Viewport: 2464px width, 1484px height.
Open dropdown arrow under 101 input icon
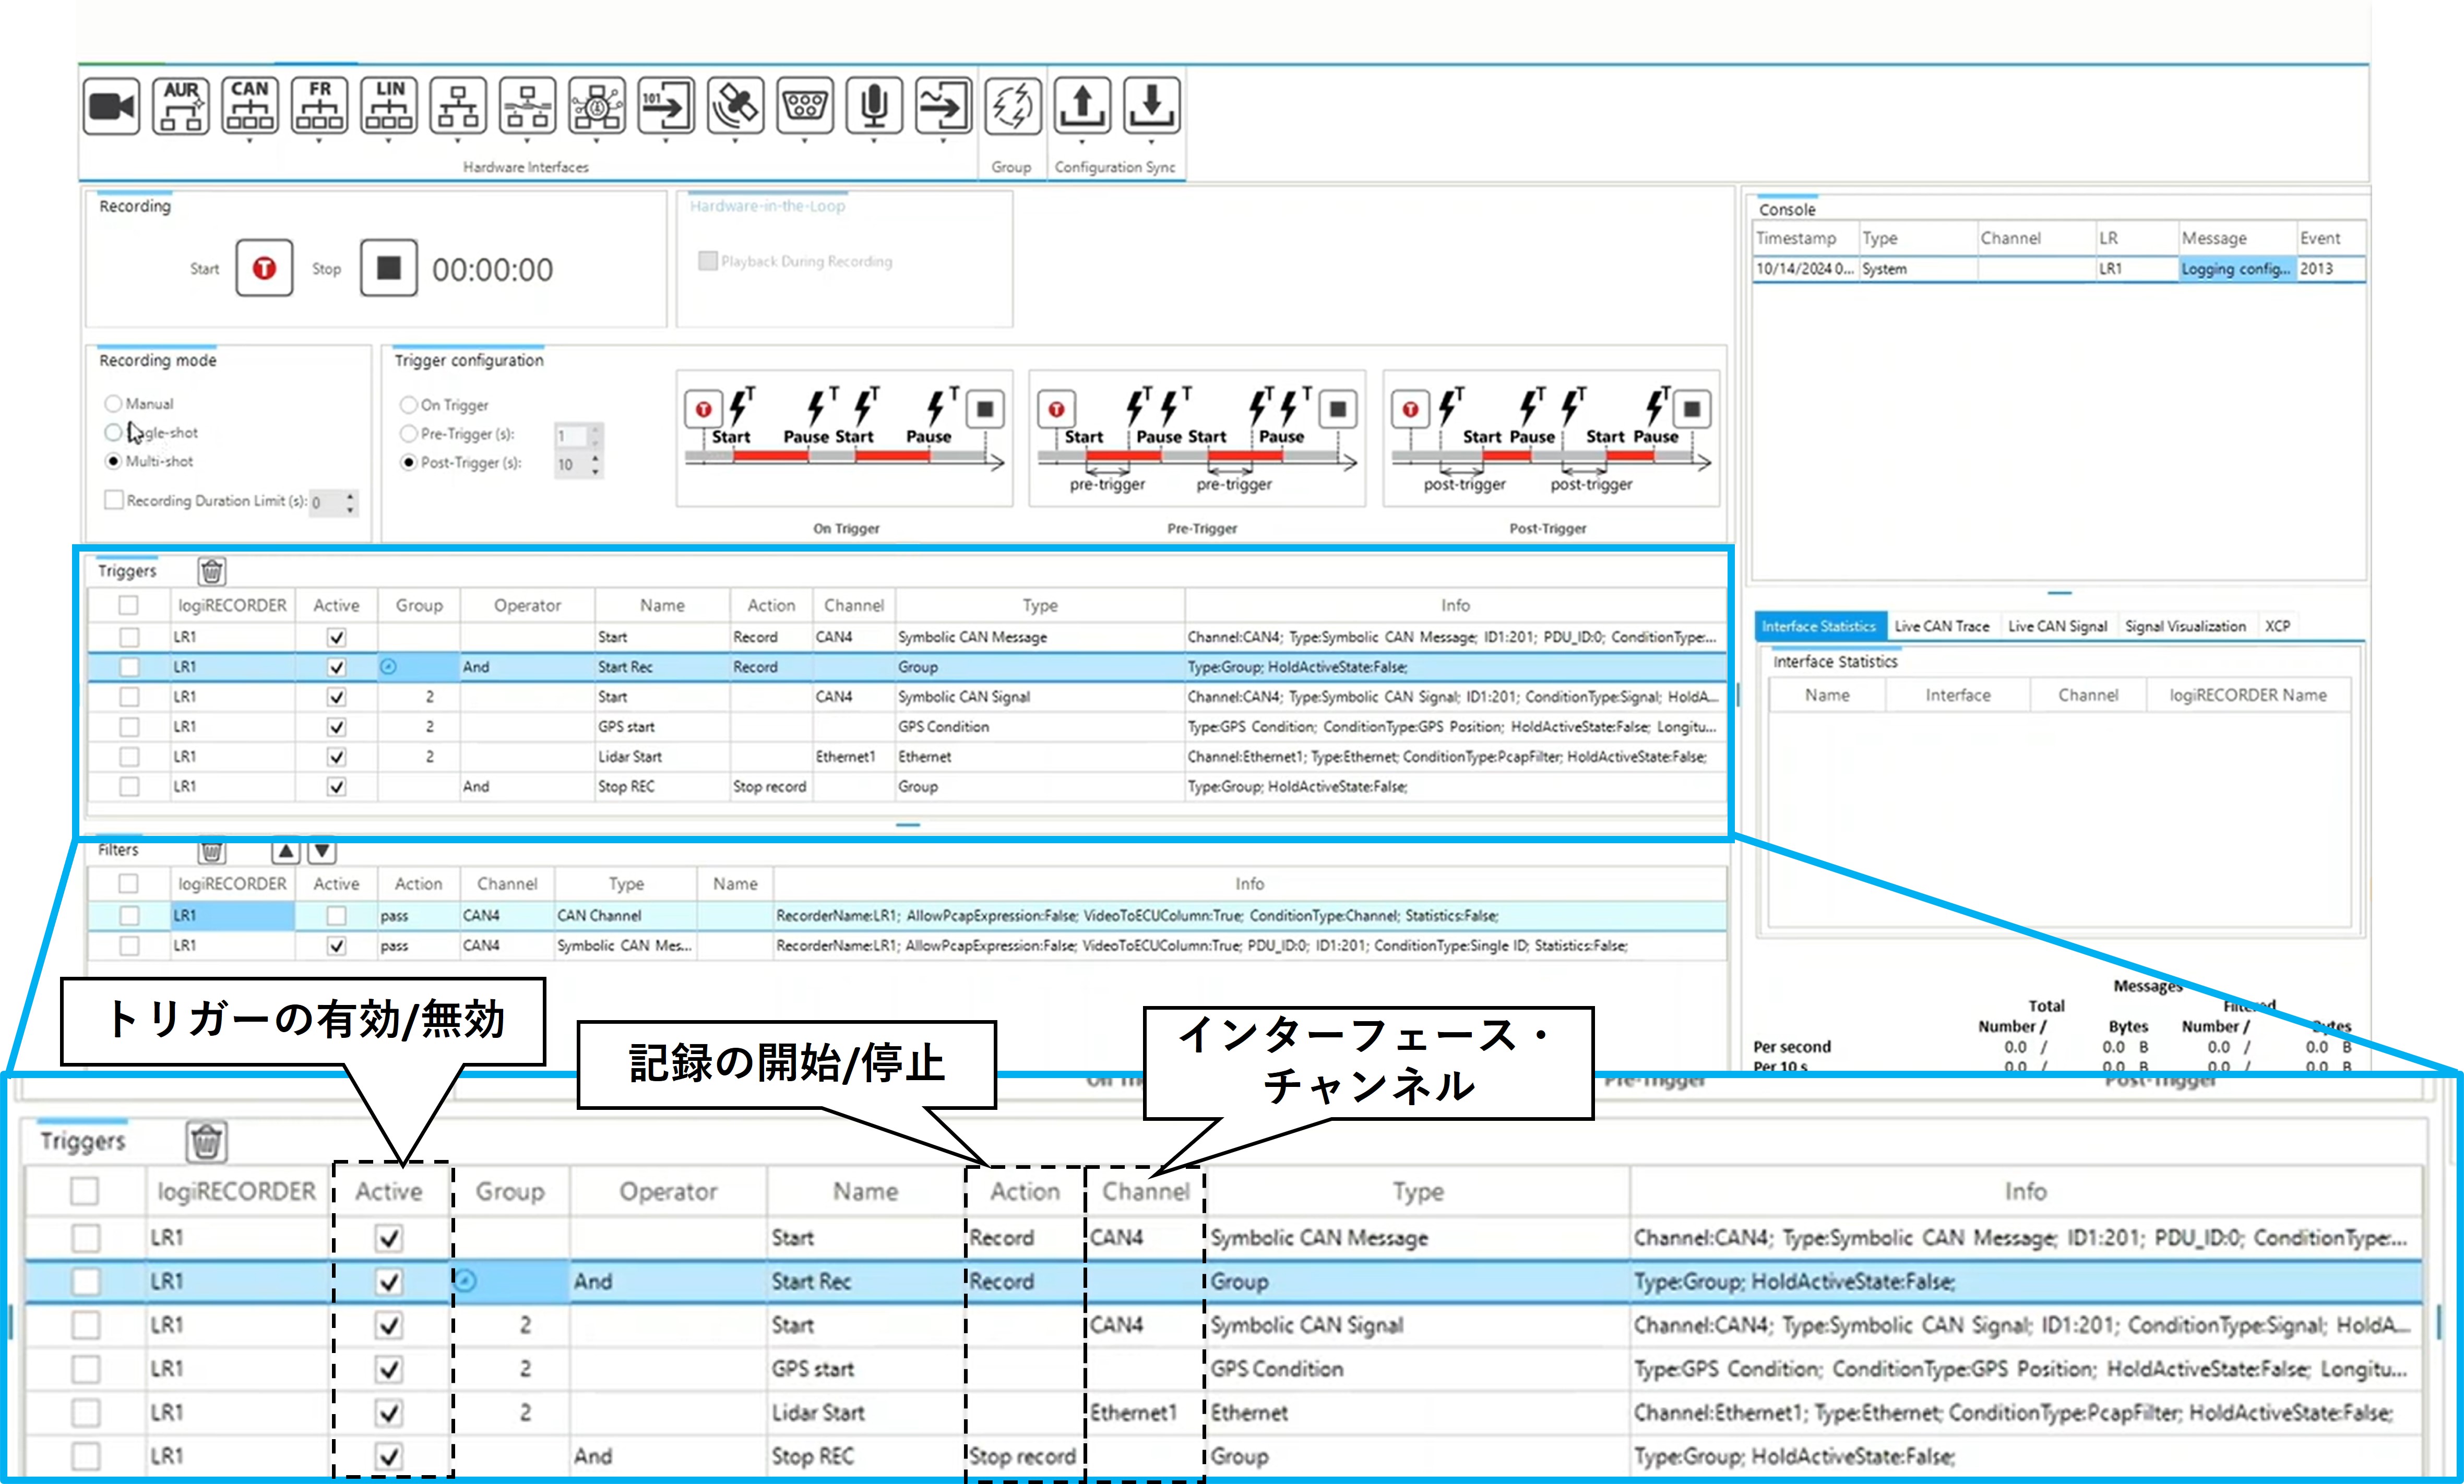(x=666, y=142)
